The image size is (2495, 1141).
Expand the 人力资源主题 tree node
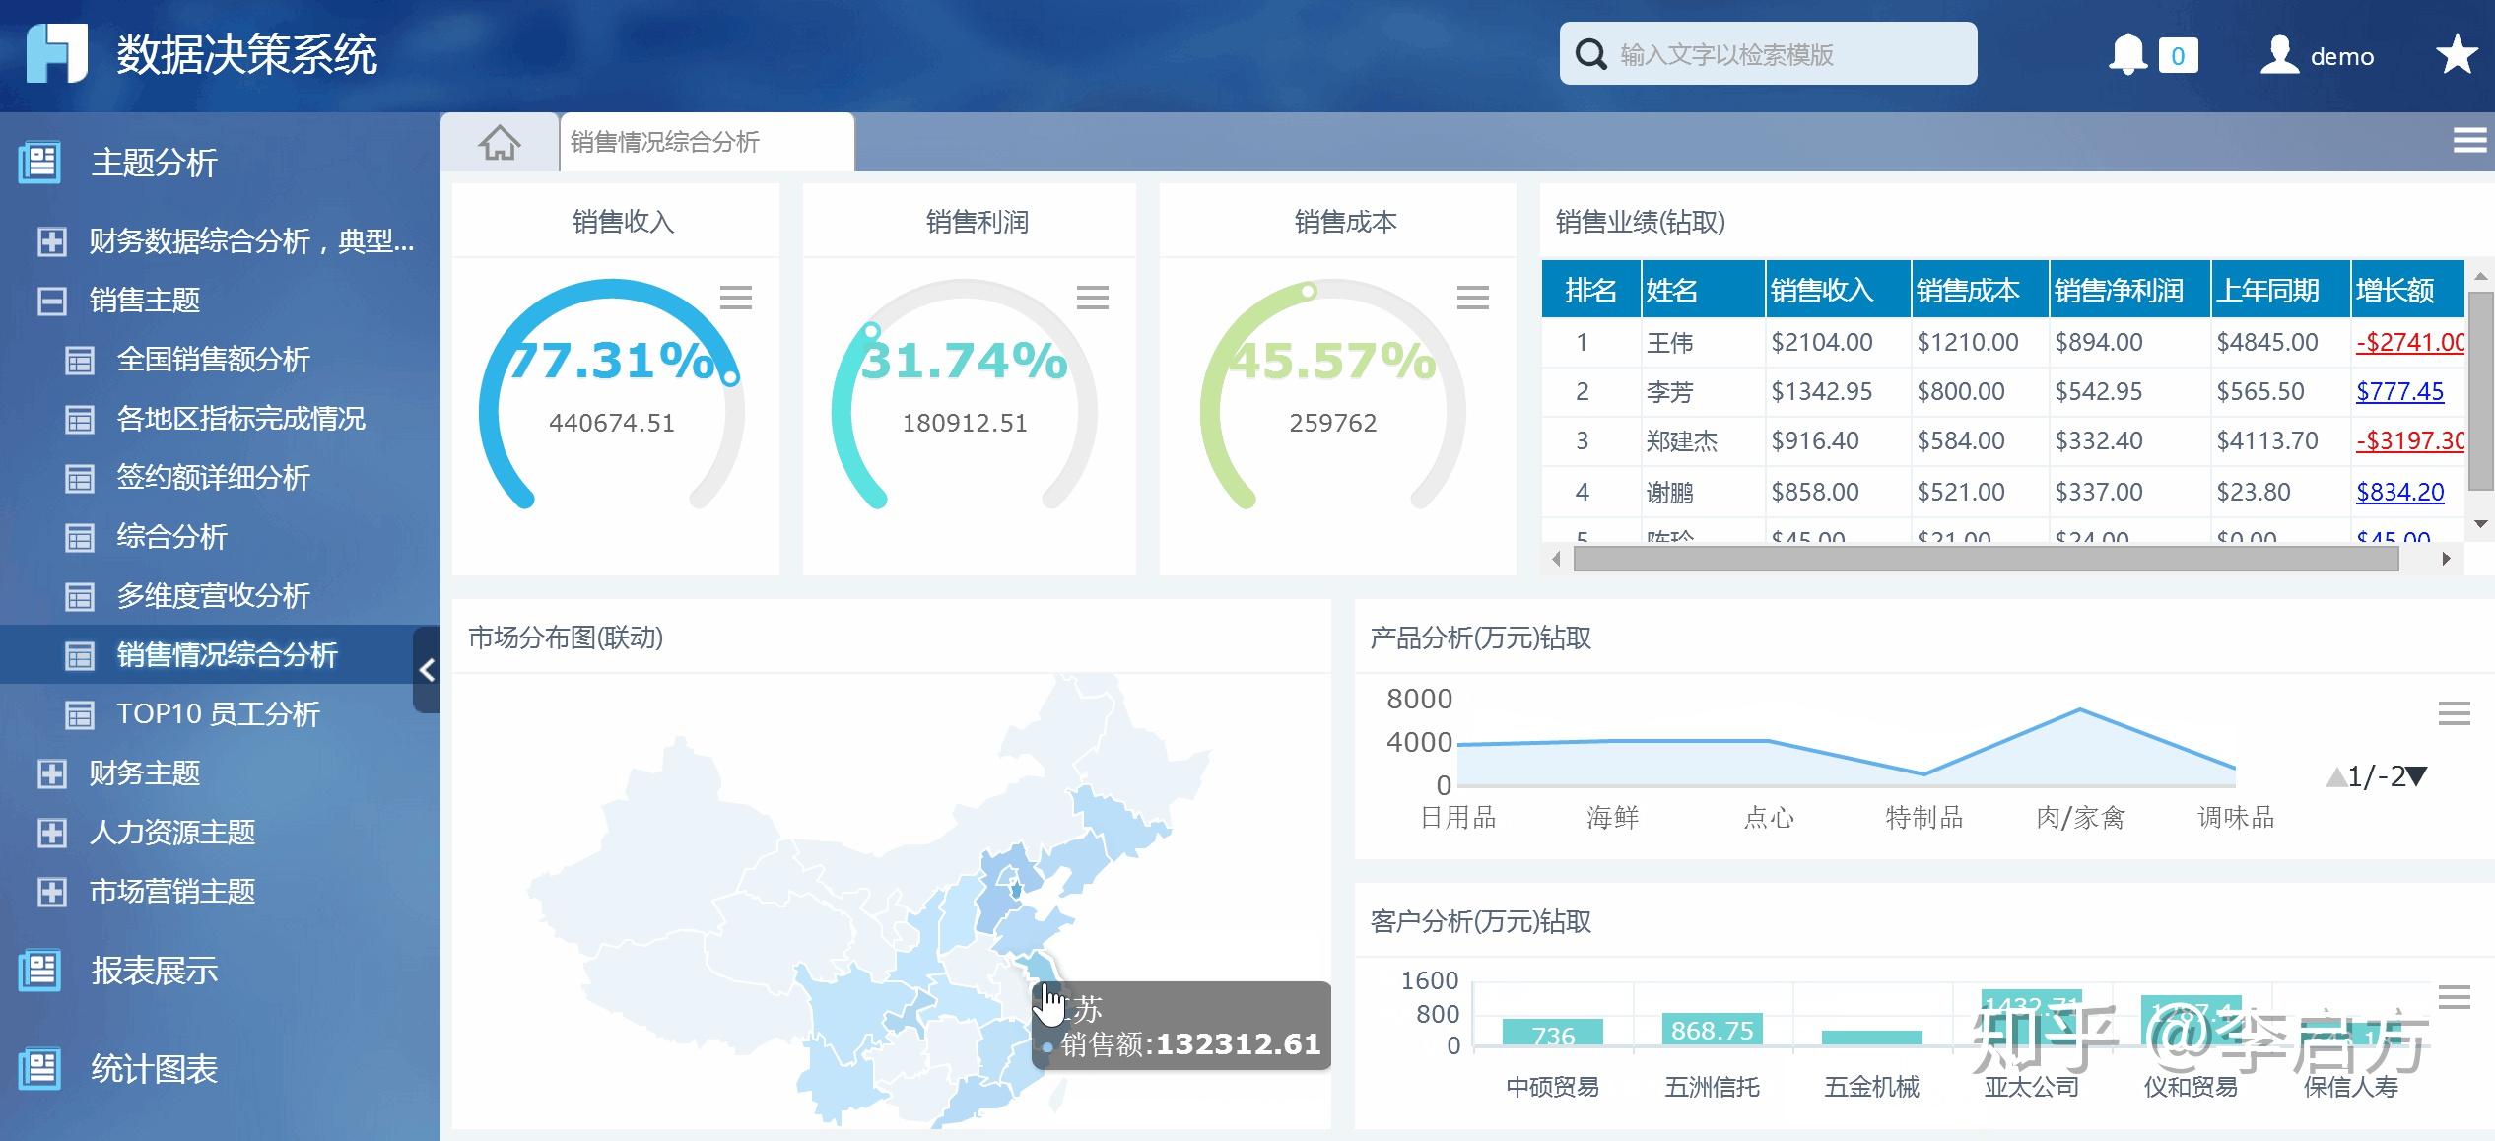click(x=52, y=833)
